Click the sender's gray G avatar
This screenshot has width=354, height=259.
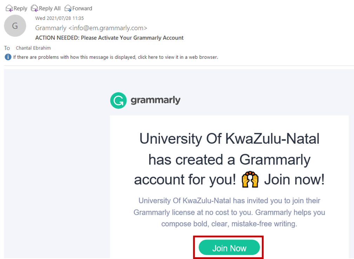click(15, 26)
